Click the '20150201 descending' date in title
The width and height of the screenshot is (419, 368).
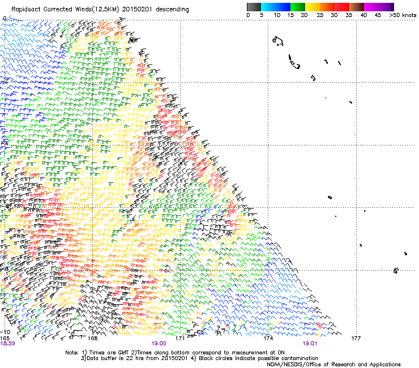coord(156,10)
